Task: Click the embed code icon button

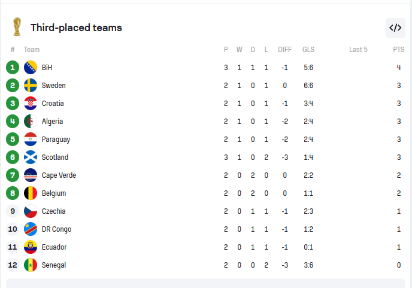Action: tap(395, 28)
